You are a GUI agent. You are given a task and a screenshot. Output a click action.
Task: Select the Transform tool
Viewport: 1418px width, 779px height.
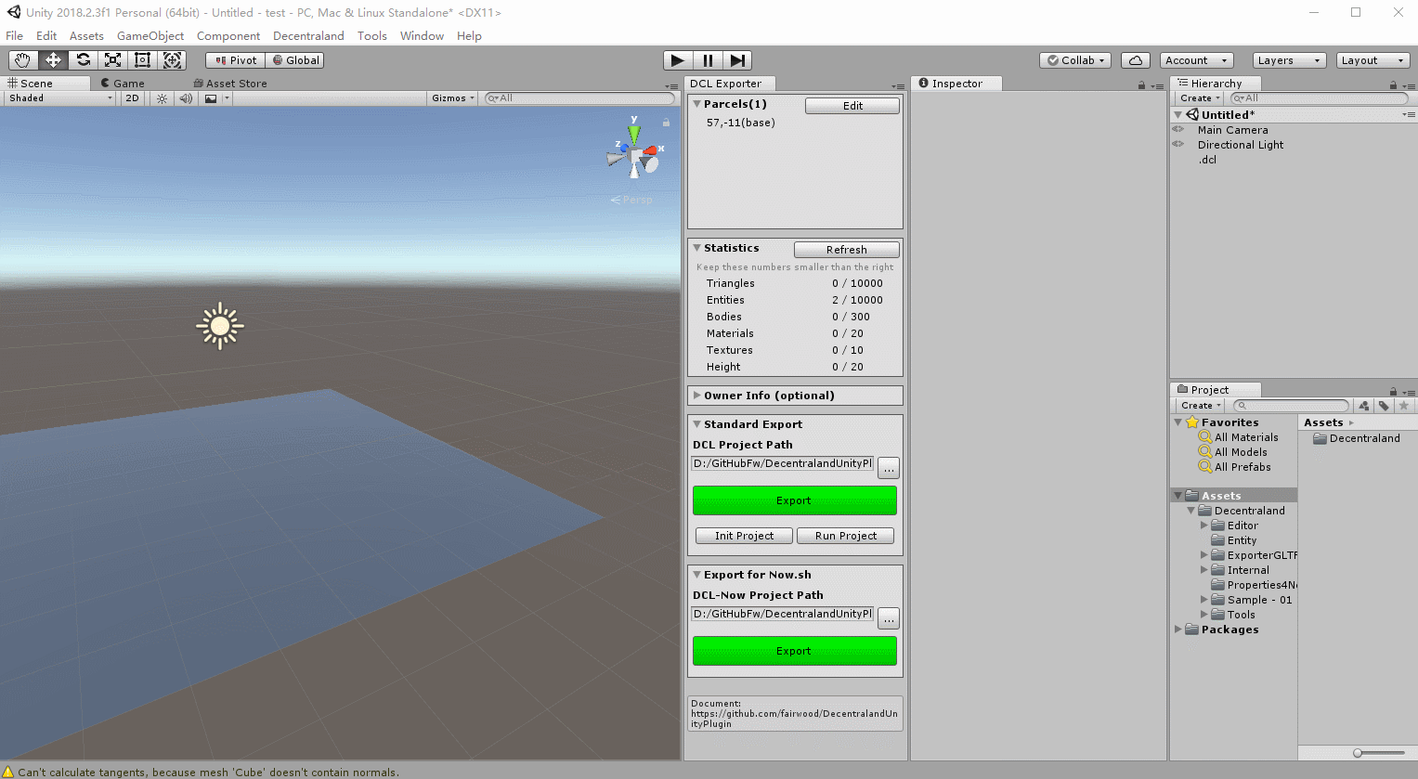(x=172, y=60)
